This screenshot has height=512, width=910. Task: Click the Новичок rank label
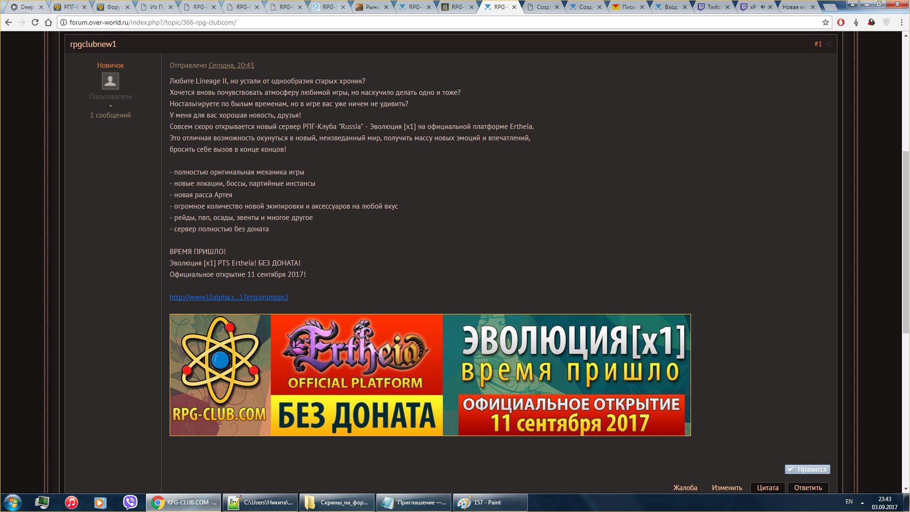coord(110,65)
